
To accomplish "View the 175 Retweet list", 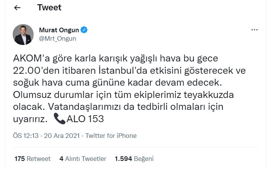I will coord(32,158).
